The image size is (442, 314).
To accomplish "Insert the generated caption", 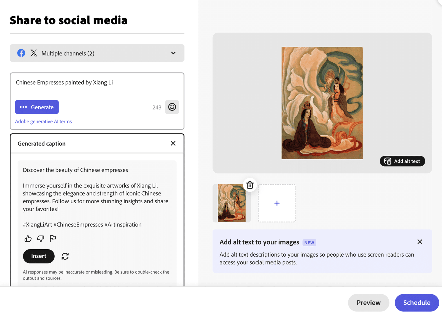I will (39, 256).
